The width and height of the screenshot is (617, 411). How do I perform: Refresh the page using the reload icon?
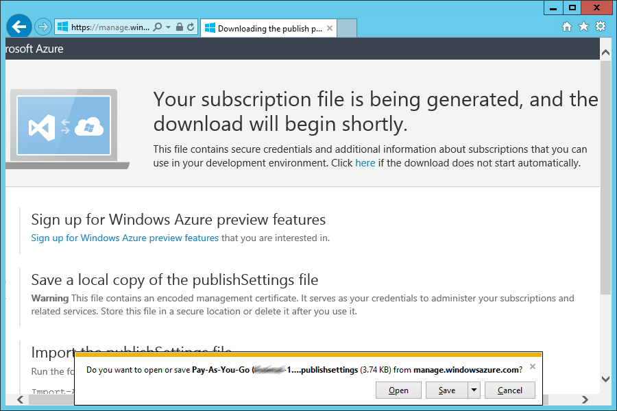(x=191, y=27)
